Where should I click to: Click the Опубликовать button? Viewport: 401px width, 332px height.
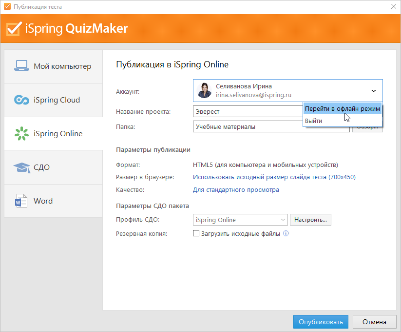tap(321, 322)
